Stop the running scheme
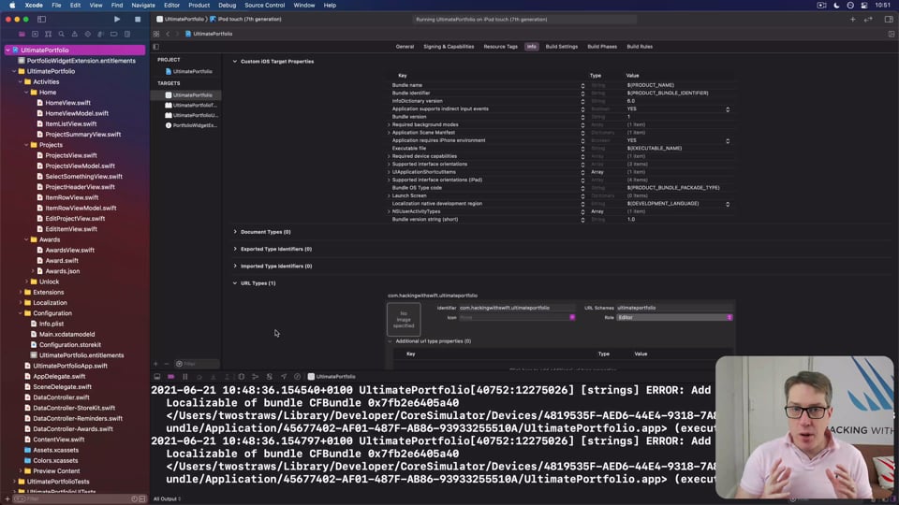This screenshot has height=505, width=899. (138, 19)
